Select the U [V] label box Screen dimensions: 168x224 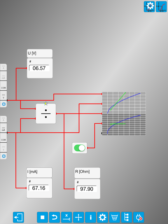pyautogui.click(x=40, y=53)
